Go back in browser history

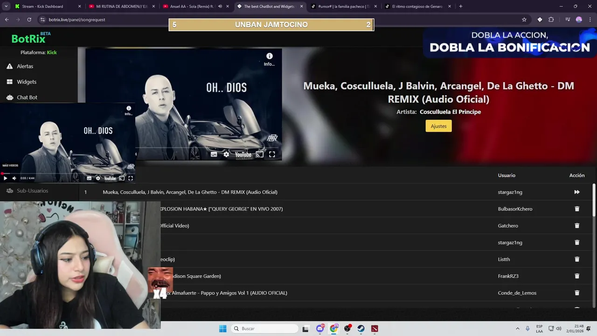click(x=7, y=20)
